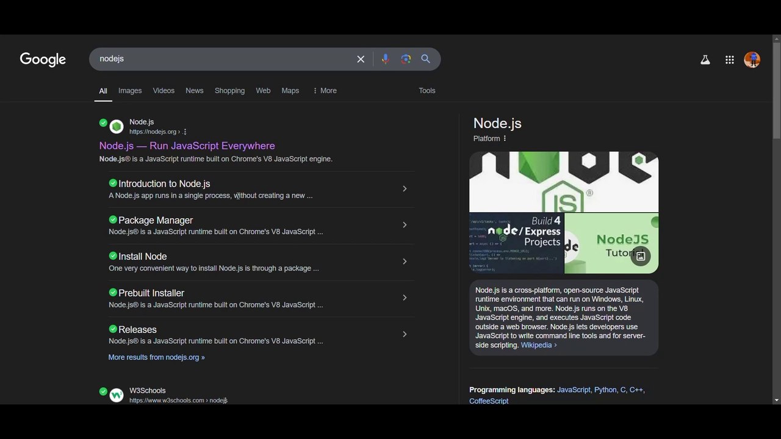Switch to the Maps tab
The width and height of the screenshot is (781, 439).
[x=290, y=91]
